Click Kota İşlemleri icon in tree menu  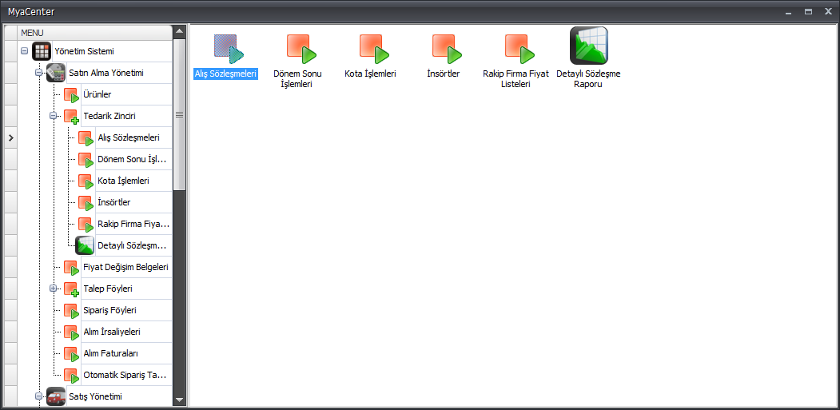pyautogui.click(x=86, y=181)
